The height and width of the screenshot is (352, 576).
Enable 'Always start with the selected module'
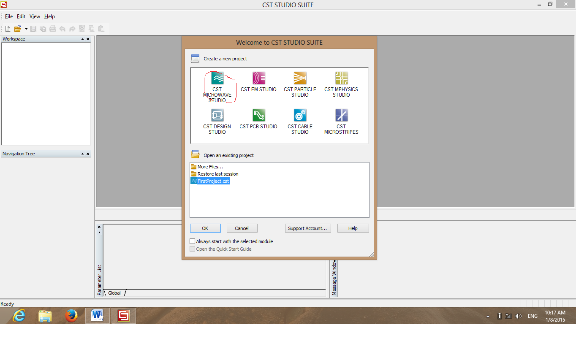point(193,241)
